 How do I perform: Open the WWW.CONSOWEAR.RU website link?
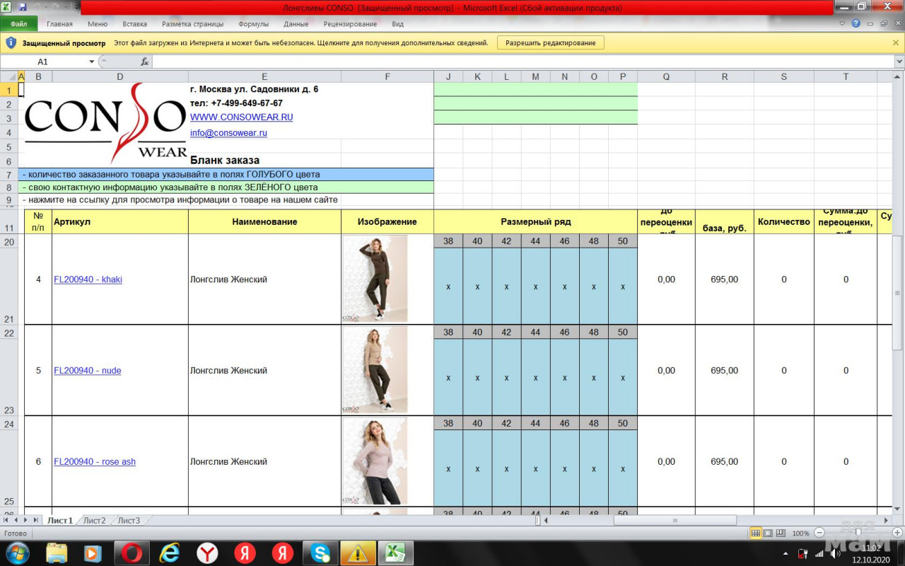coord(241,117)
